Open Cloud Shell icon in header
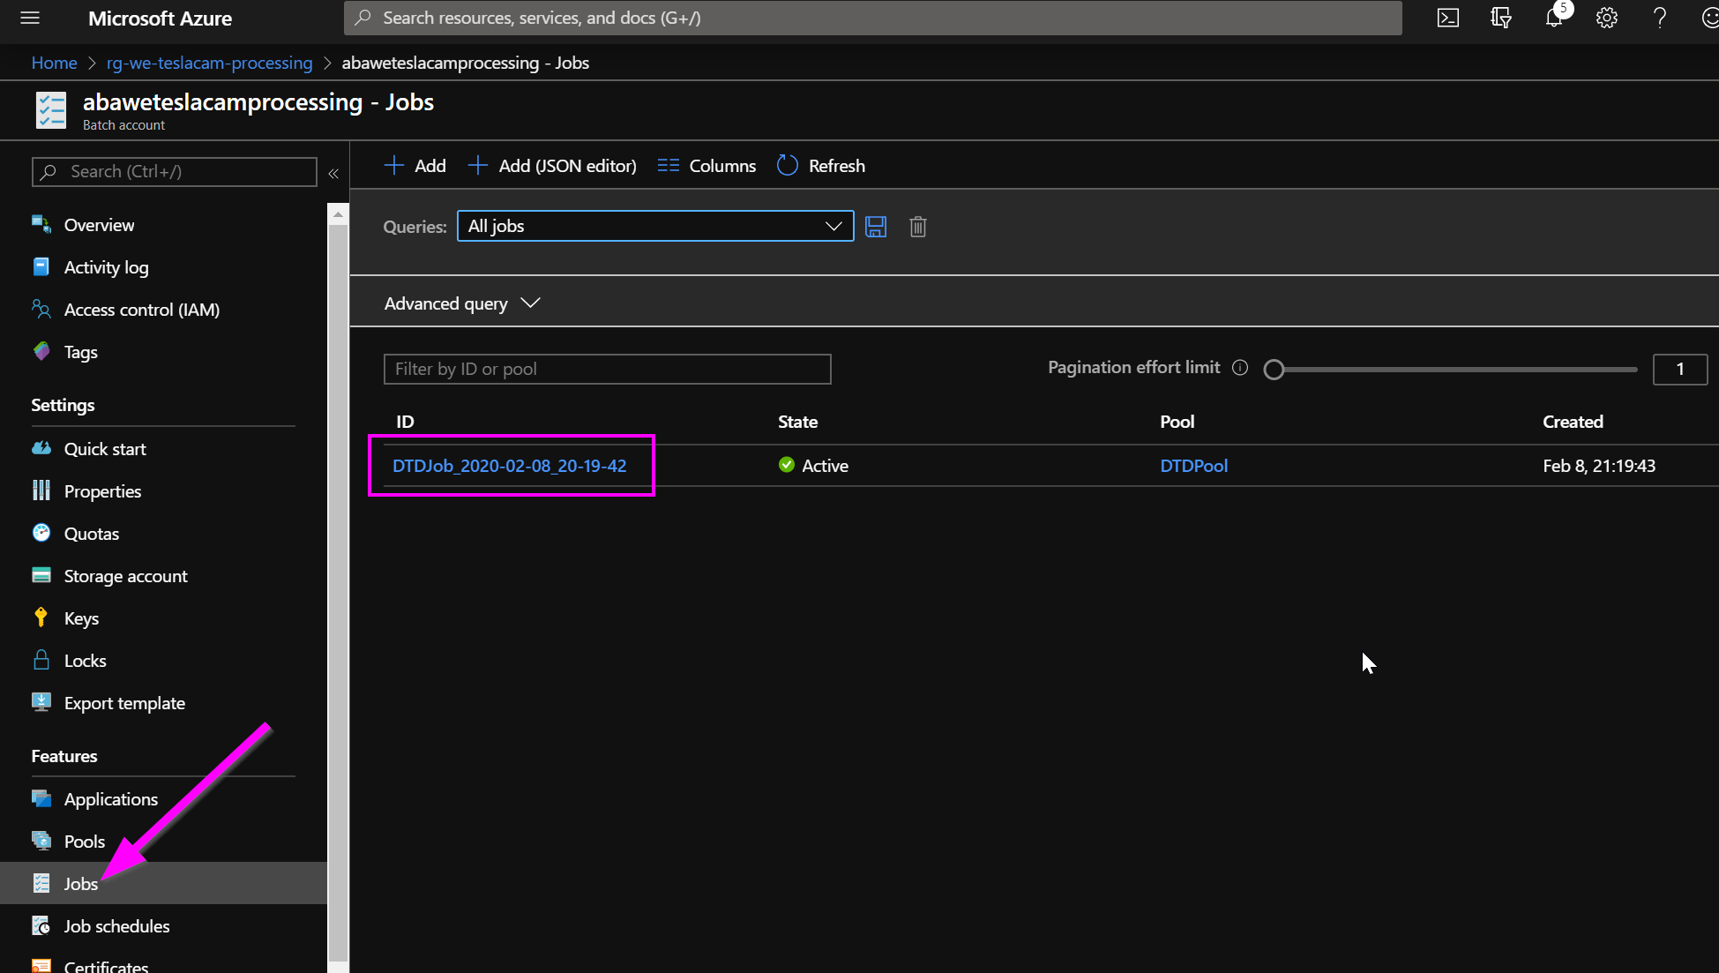 pos(1448,18)
